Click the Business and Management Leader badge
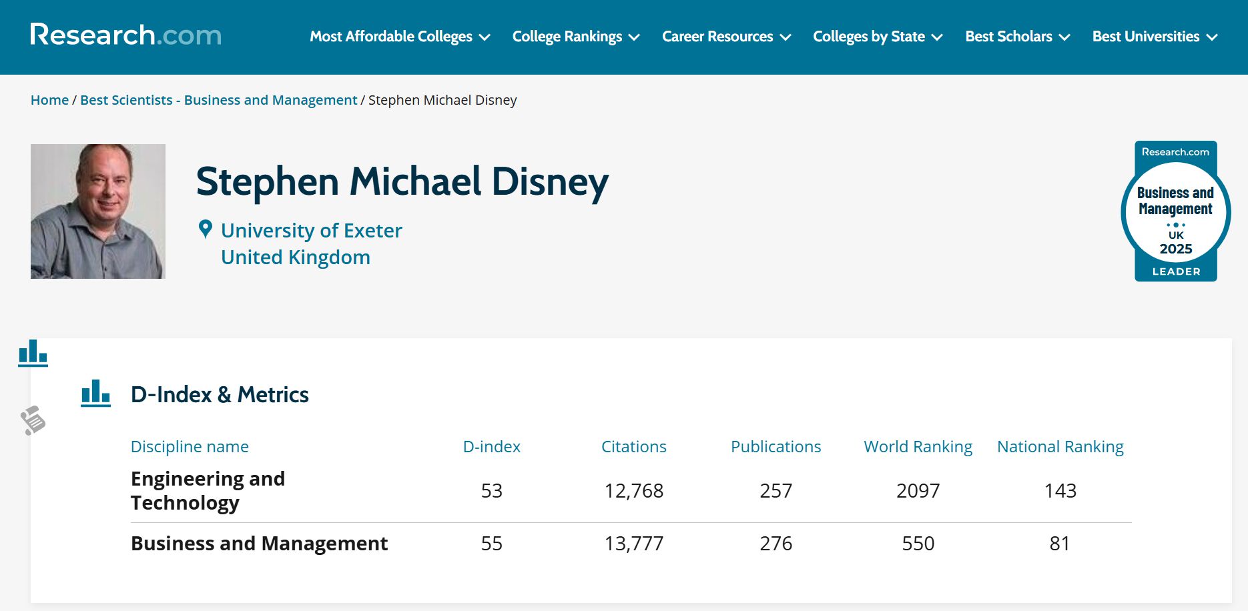The height and width of the screenshot is (611, 1248). [x=1175, y=211]
